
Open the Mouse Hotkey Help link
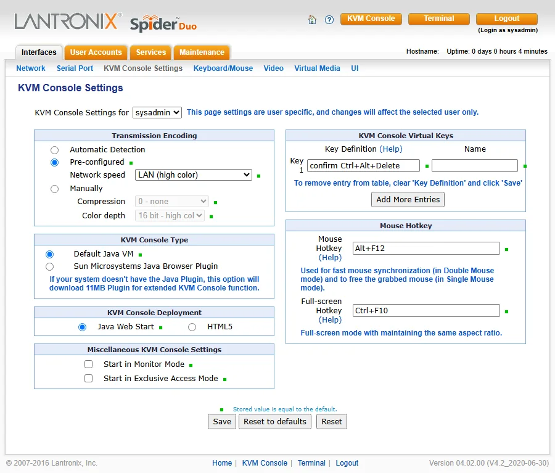(330, 257)
